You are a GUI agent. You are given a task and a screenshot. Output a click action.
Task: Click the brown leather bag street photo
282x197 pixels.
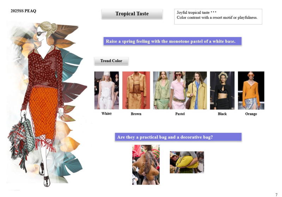coord(146,165)
